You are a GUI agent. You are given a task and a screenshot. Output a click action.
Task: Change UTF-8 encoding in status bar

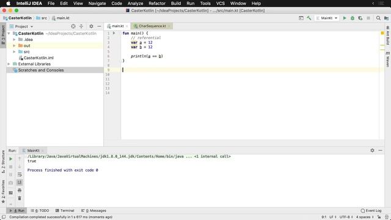click(346, 217)
